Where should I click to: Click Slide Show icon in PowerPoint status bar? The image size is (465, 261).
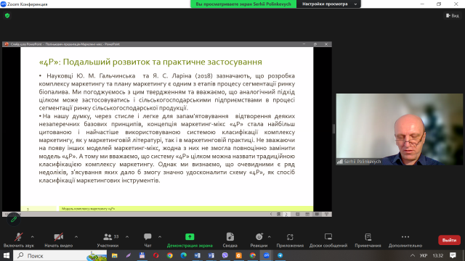pyautogui.click(x=326, y=214)
